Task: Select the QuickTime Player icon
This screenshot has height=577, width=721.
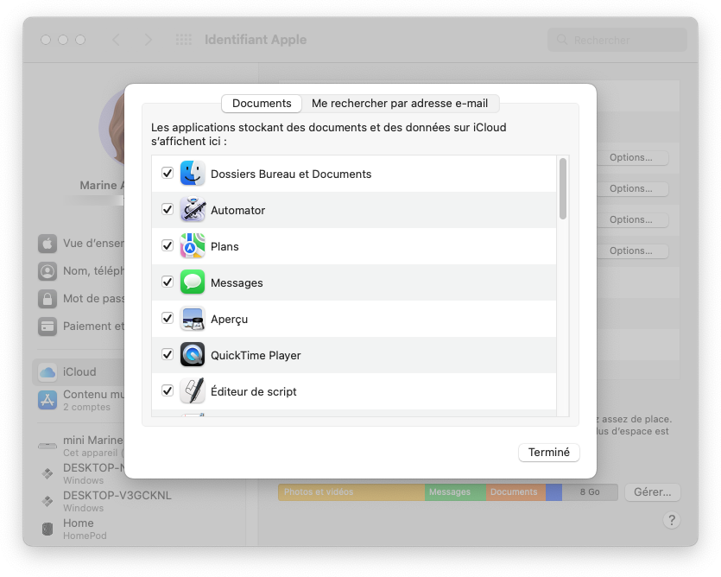Action: 192,354
